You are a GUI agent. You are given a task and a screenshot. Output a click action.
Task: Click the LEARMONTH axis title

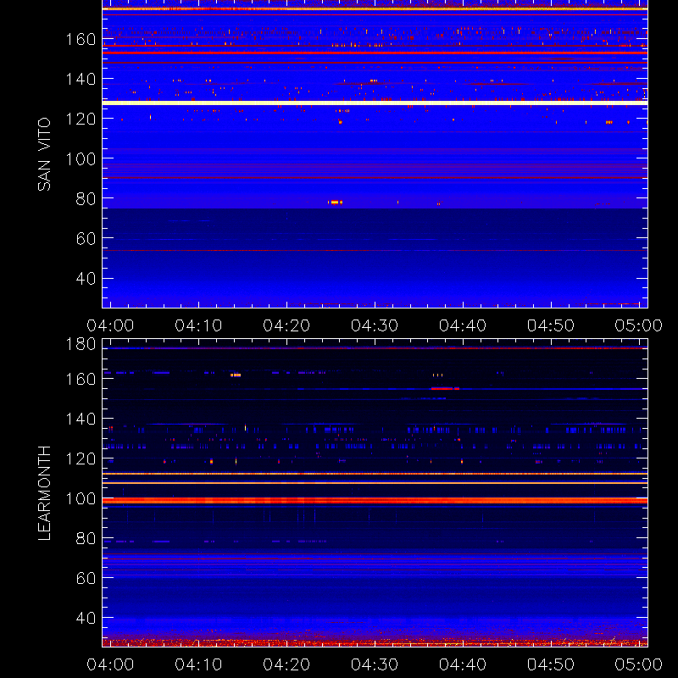pyautogui.click(x=44, y=493)
